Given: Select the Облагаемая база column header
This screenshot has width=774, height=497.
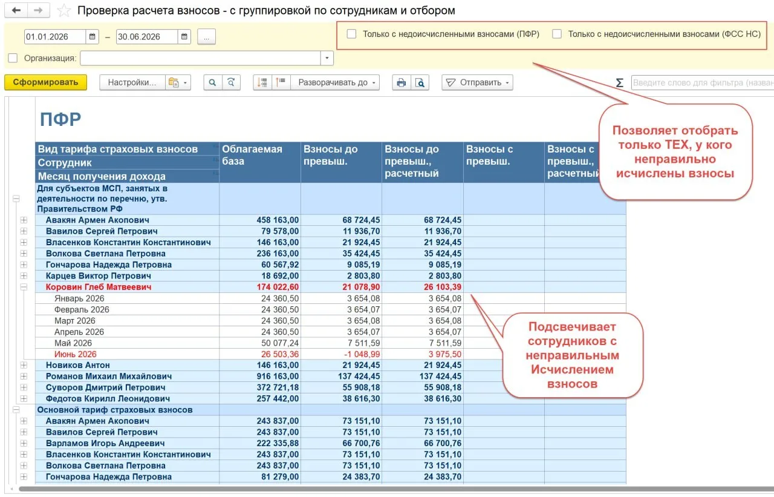Looking at the screenshot, I should [260, 162].
